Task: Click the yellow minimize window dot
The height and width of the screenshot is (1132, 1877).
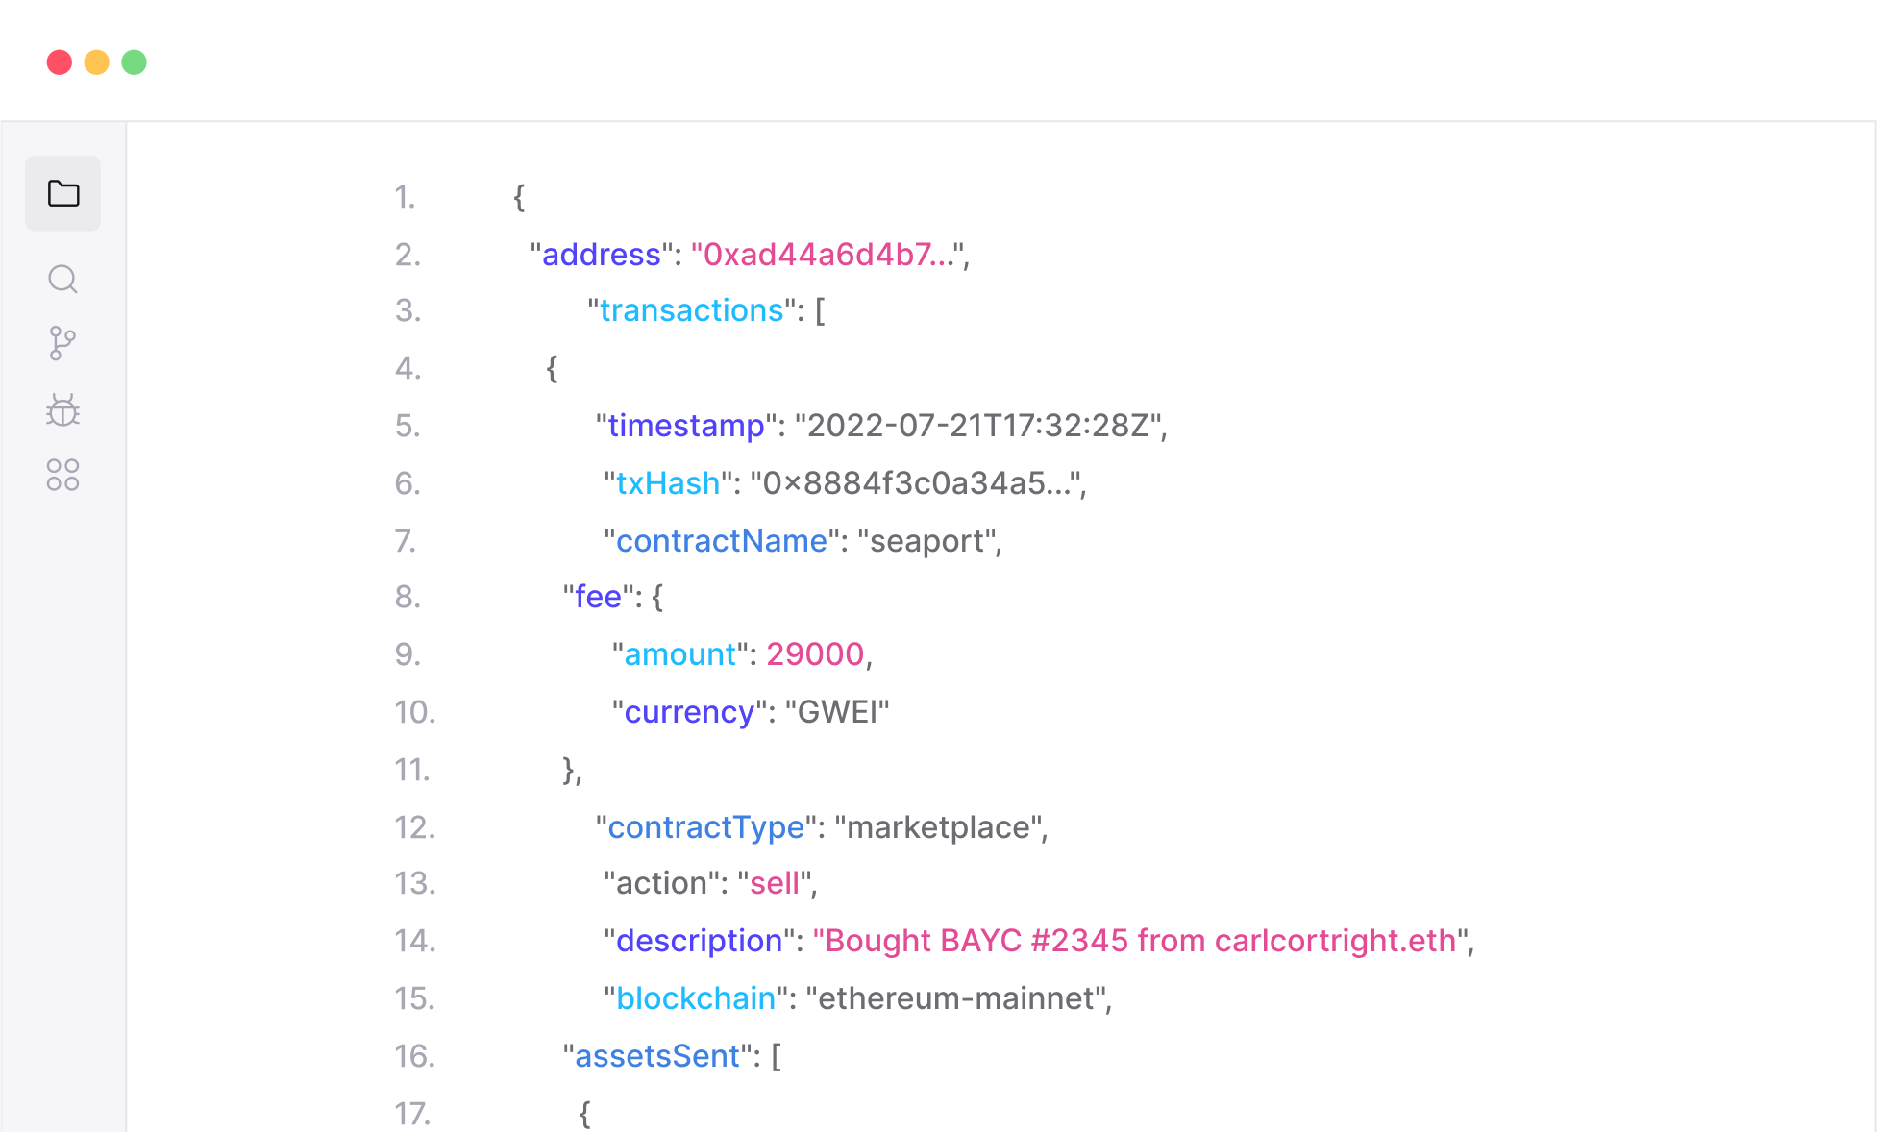Action: tap(97, 62)
